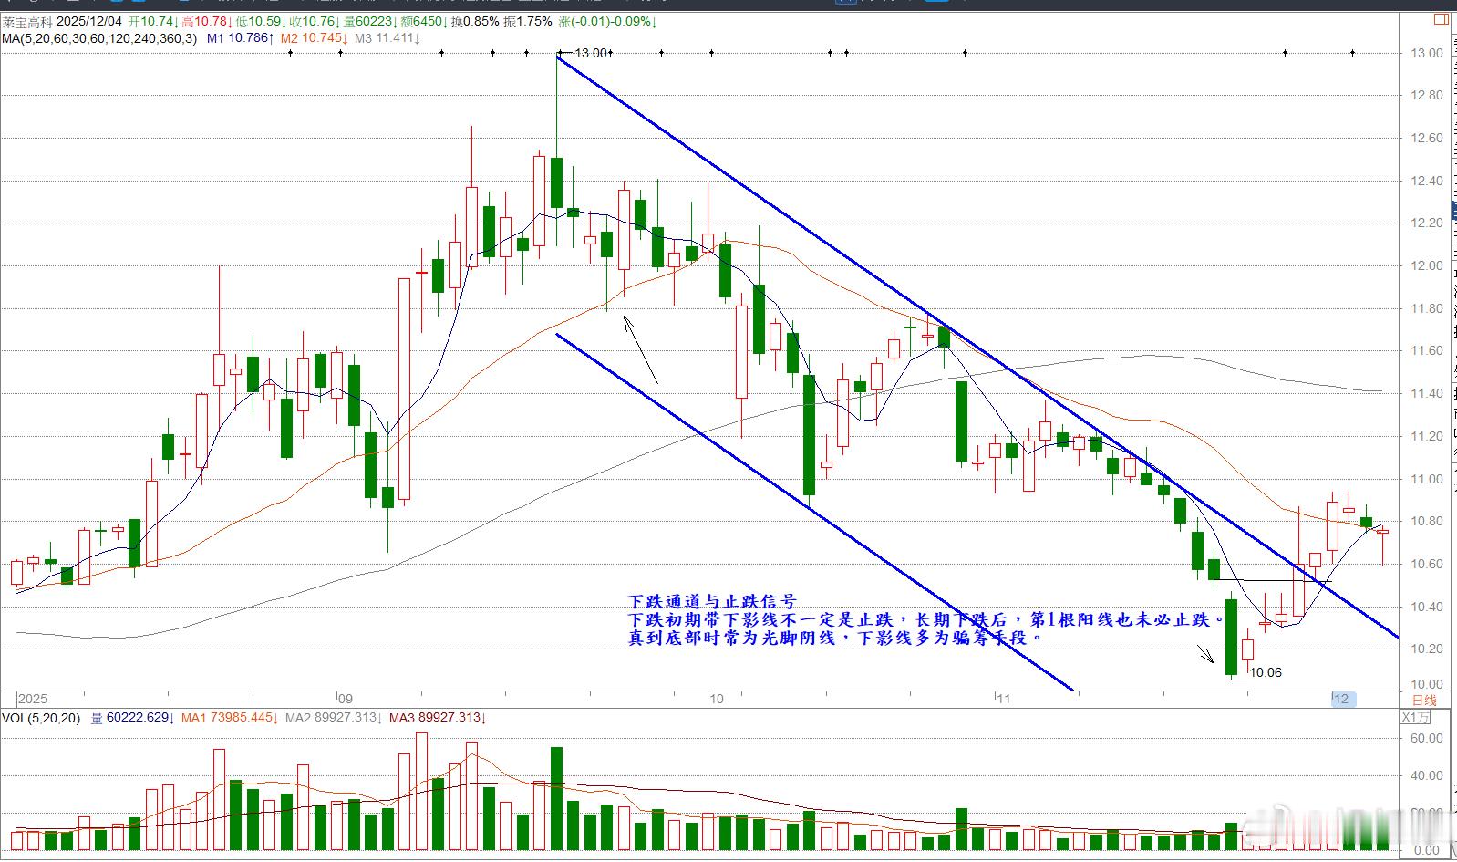Click the X1万 volume unit button

pyautogui.click(x=1416, y=717)
